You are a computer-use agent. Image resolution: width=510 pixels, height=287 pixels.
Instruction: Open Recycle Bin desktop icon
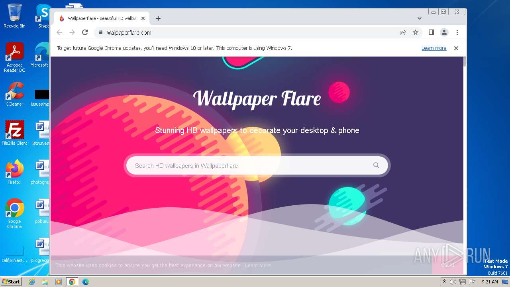(14, 16)
